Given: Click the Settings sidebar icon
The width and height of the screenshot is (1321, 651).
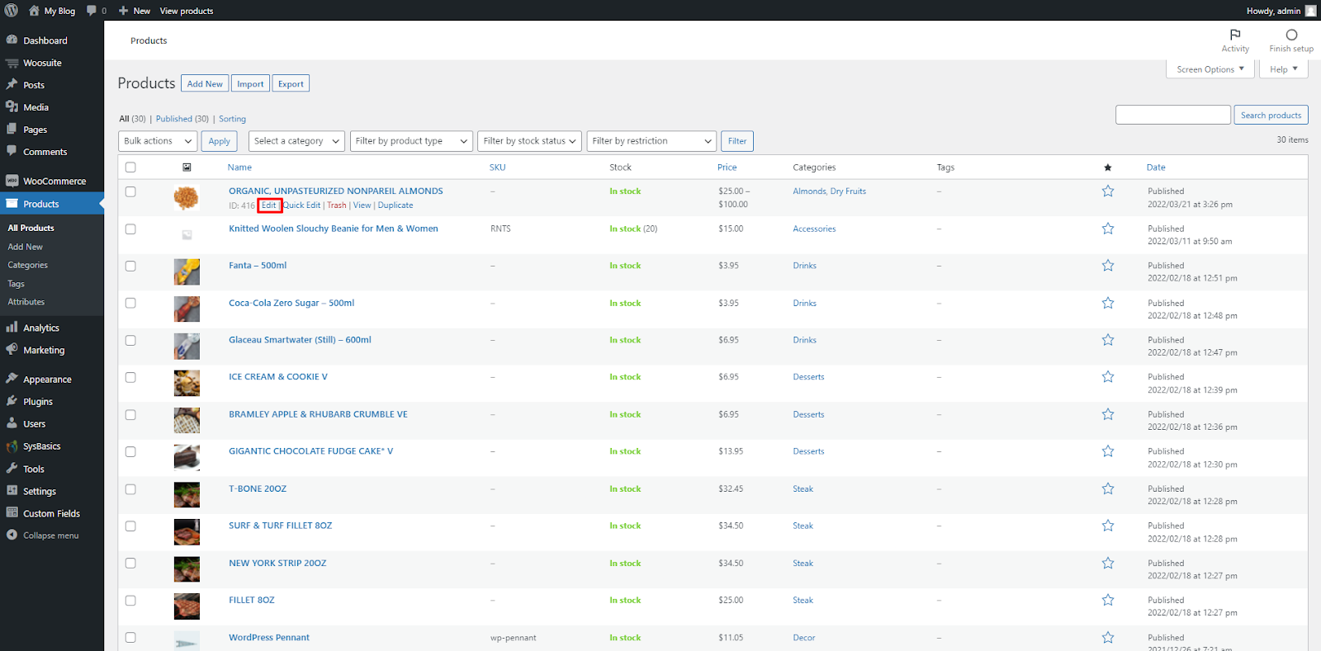Looking at the screenshot, I should (12, 490).
